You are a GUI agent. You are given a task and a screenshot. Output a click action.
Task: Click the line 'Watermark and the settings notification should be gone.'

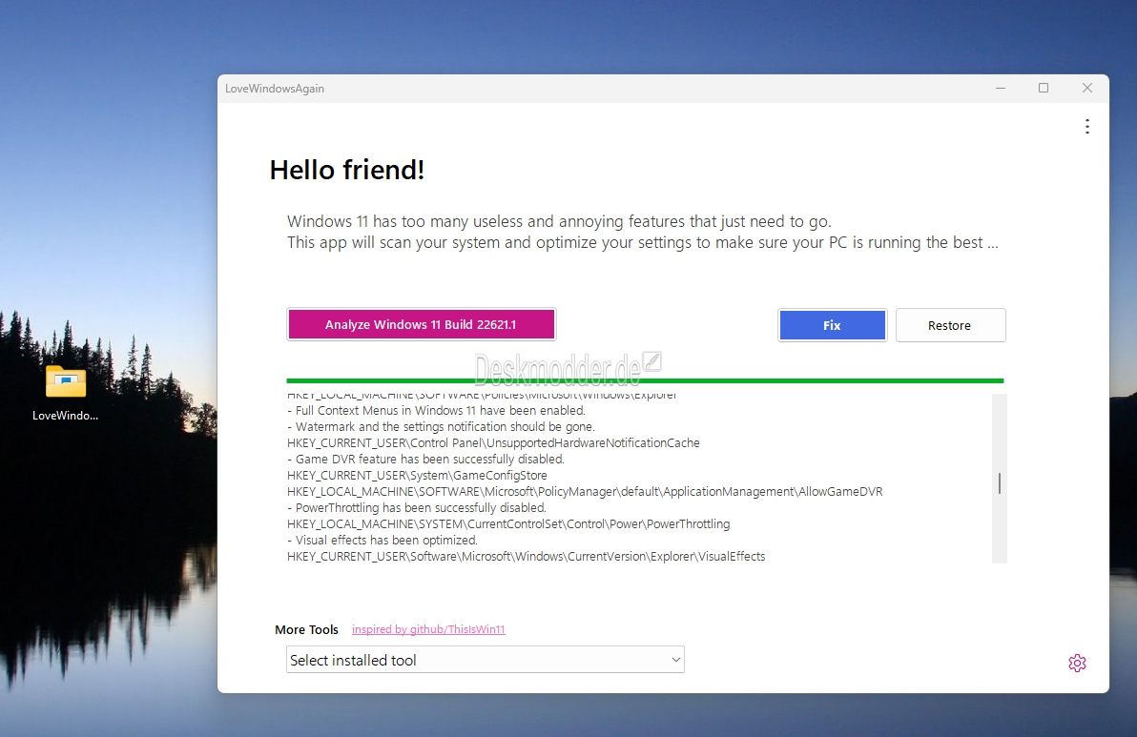click(441, 427)
